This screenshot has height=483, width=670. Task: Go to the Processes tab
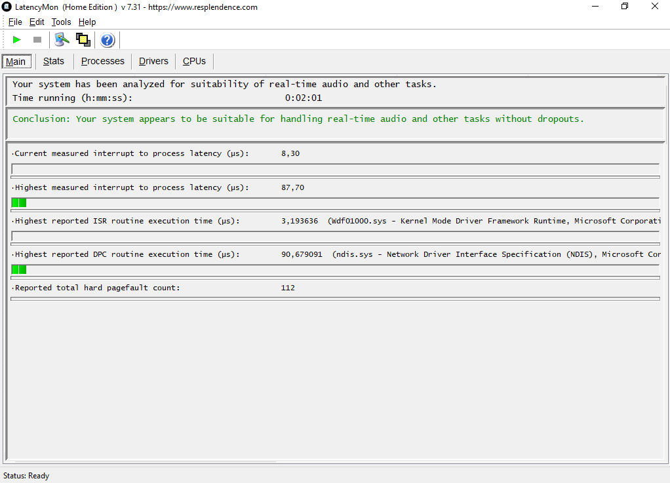(102, 61)
